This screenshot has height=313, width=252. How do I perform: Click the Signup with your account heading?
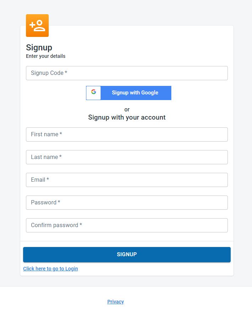[x=127, y=117]
